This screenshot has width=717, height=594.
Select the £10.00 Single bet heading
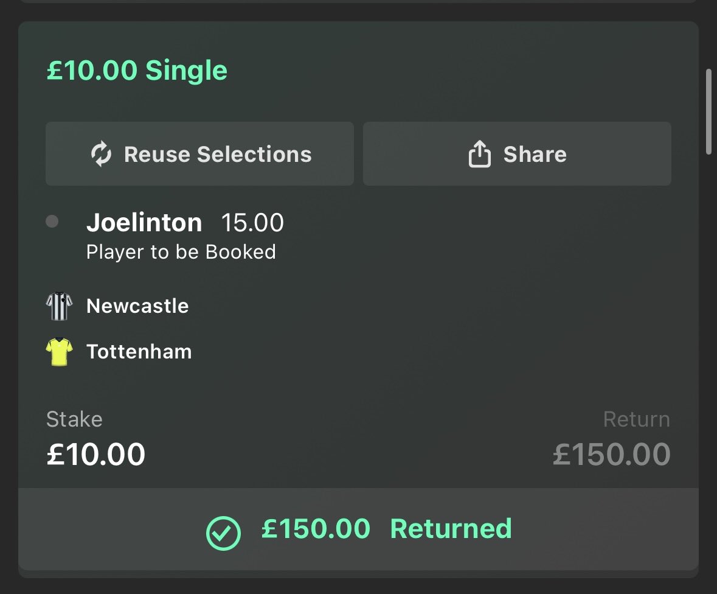click(137, 70)
